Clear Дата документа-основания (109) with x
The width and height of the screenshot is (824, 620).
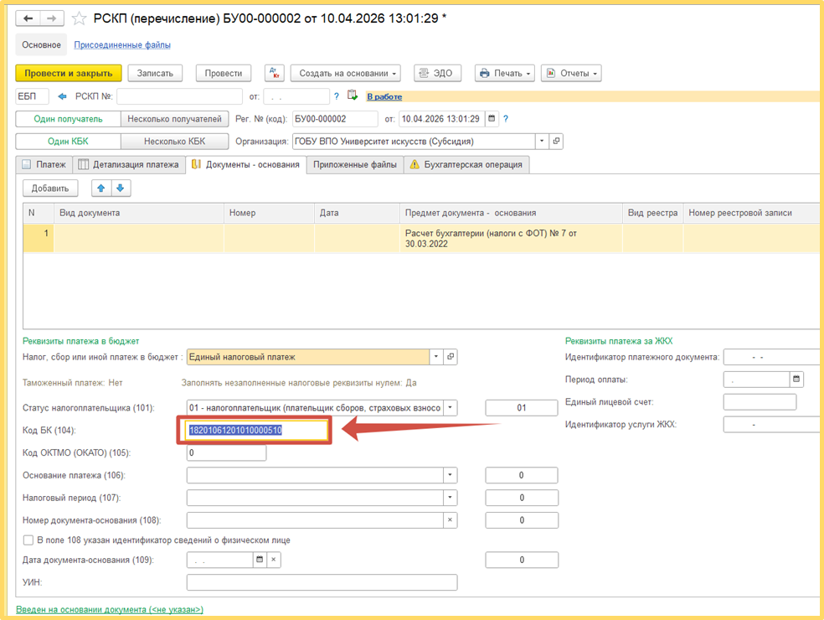[x=273, y=560]
